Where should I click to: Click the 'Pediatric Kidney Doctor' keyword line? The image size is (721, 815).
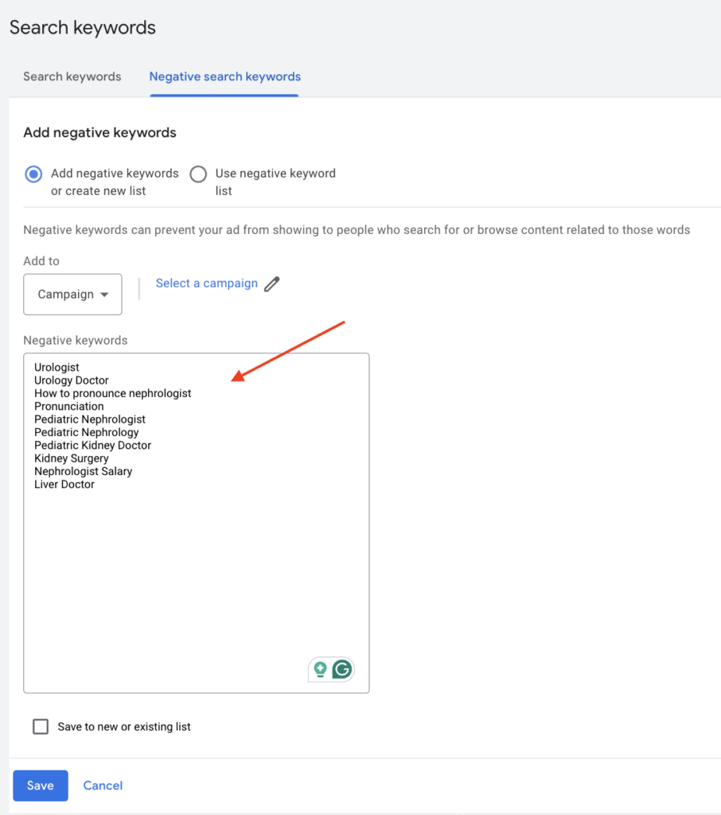pyautogui.click(x=92, y=446)
